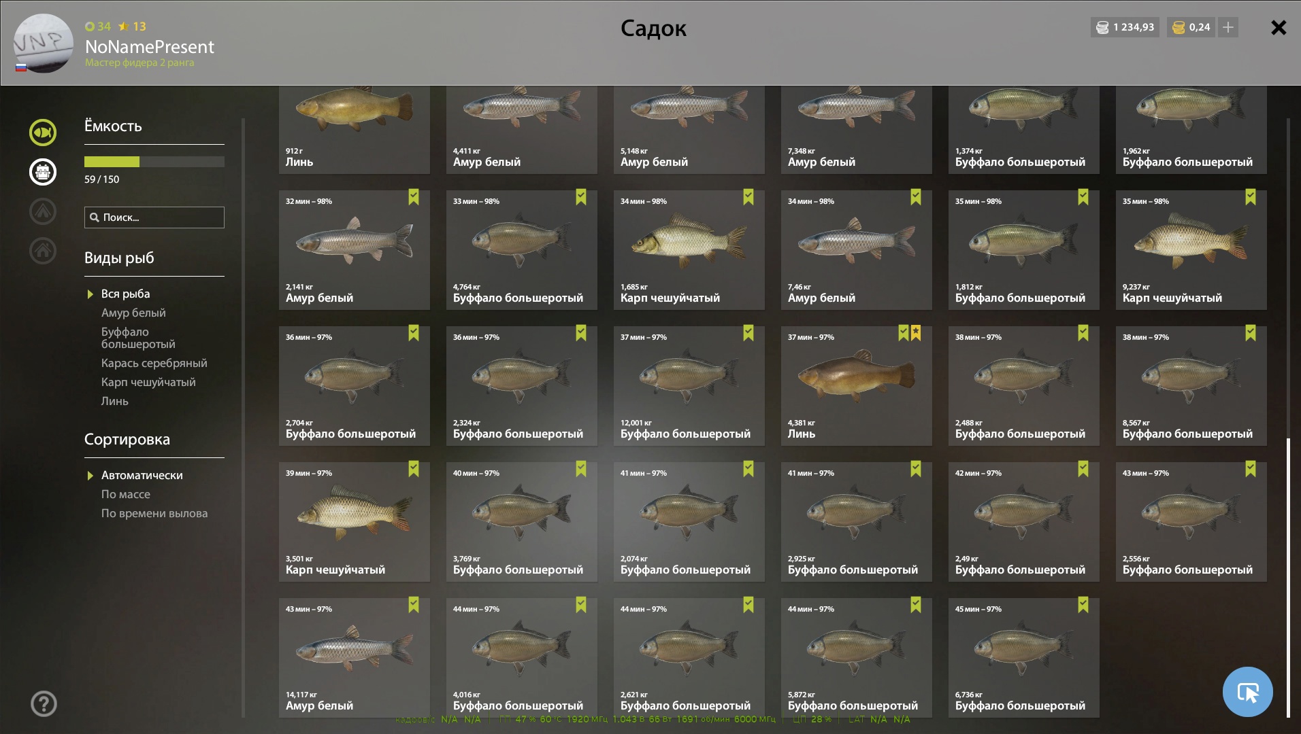Open the fish keepnet sidebar icon

tap(43, 133)
